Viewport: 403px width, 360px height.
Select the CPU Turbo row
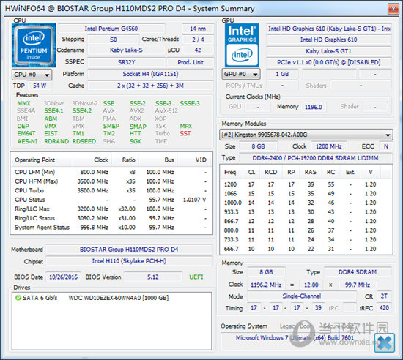tap(111, 190)
